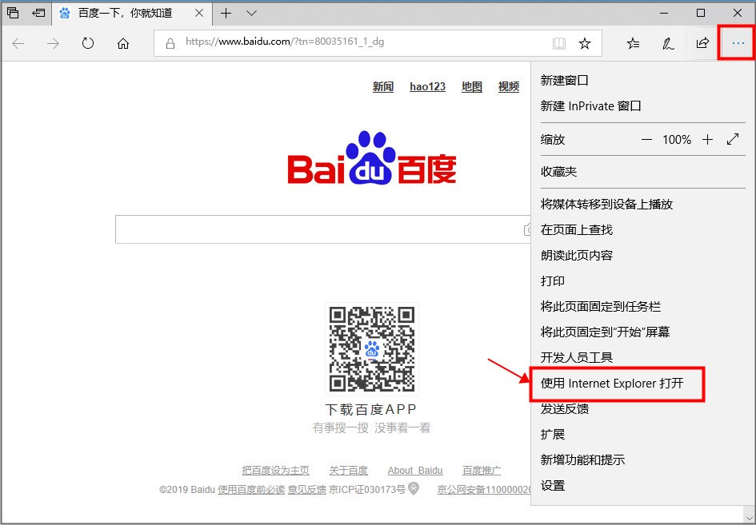Open 意见反馈 footer link
The height and width of the screenshot is (525, 756).
pos(307,490)
